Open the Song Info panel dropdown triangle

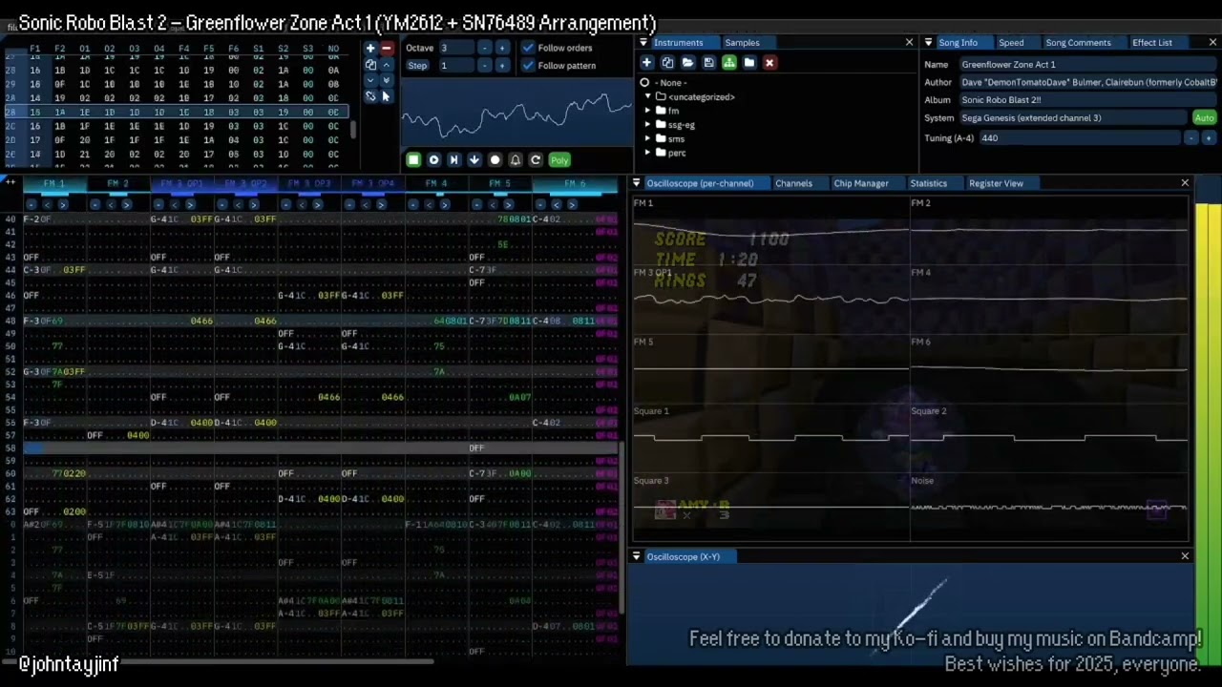(x=928, y=42)
